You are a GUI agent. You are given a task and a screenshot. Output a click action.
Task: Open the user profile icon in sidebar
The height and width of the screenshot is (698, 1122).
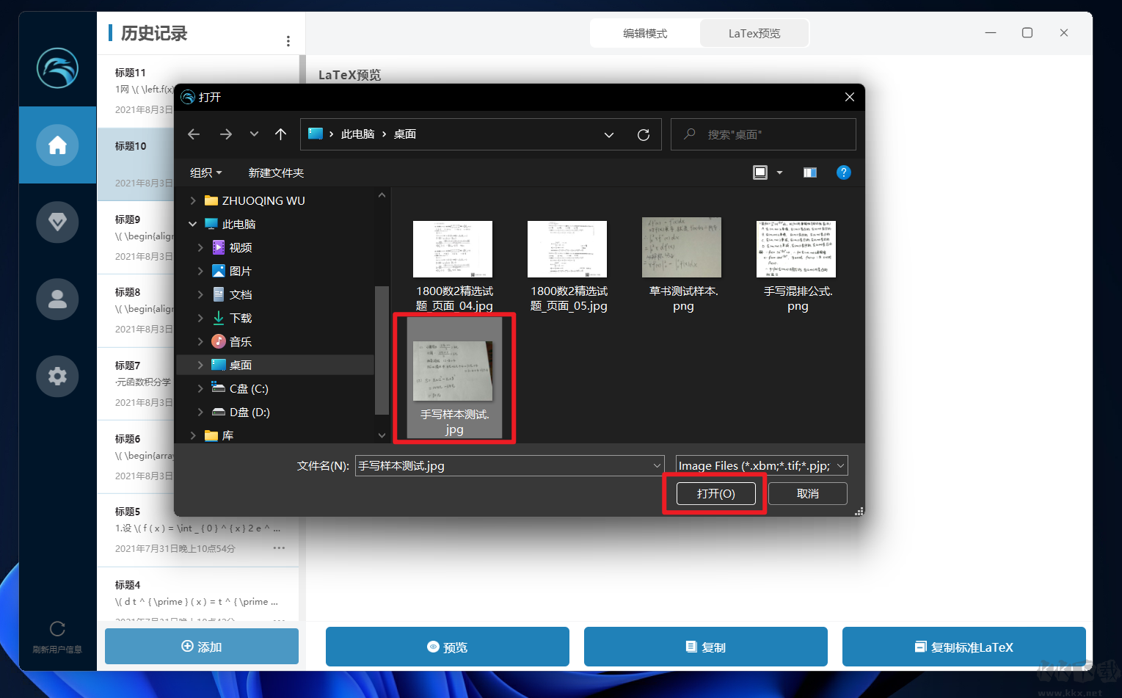tap(57, 299)
